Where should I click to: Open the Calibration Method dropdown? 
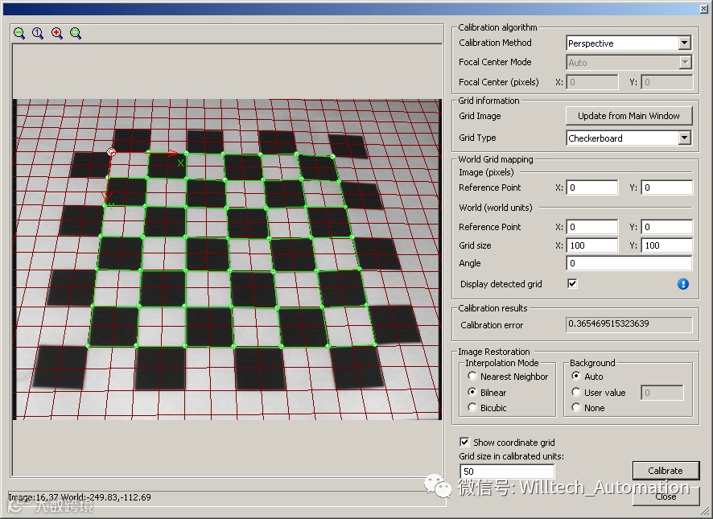click(x=629, y=43)
